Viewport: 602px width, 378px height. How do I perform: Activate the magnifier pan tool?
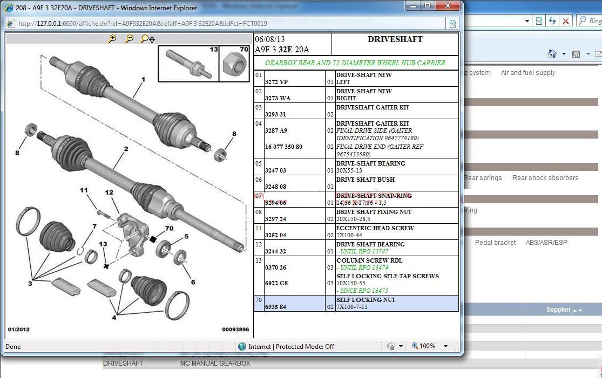point(147,39)
